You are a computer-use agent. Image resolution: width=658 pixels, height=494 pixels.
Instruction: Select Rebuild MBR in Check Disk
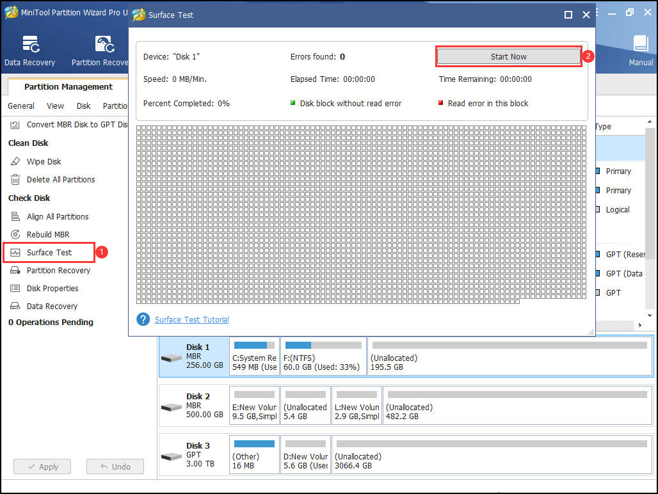click(x=48, y=234)
